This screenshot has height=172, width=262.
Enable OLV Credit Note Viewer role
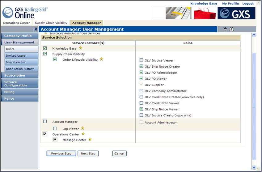[141, 103]
